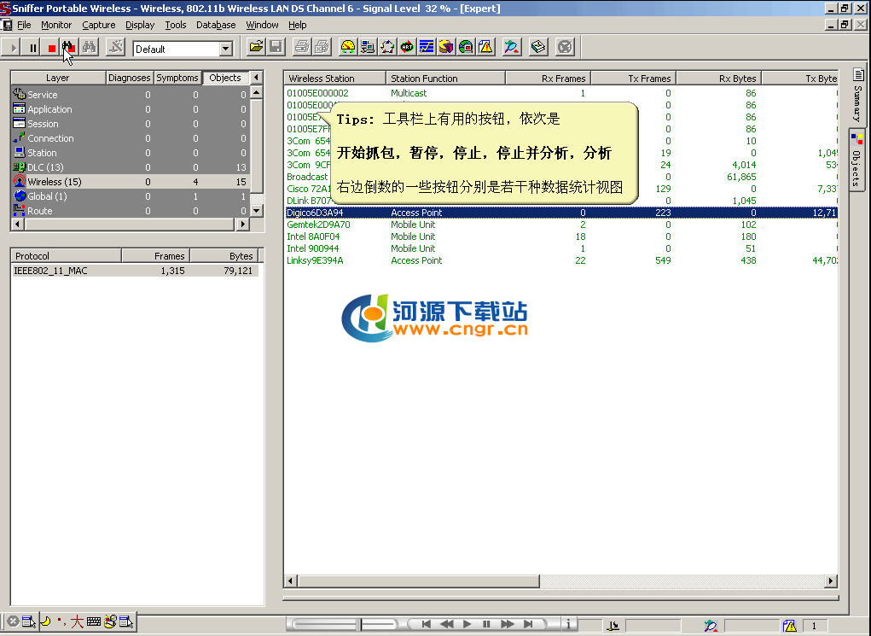Click the Open file folder icon
The height and width of the screenshot is (636, 871).
click(255, 48)
